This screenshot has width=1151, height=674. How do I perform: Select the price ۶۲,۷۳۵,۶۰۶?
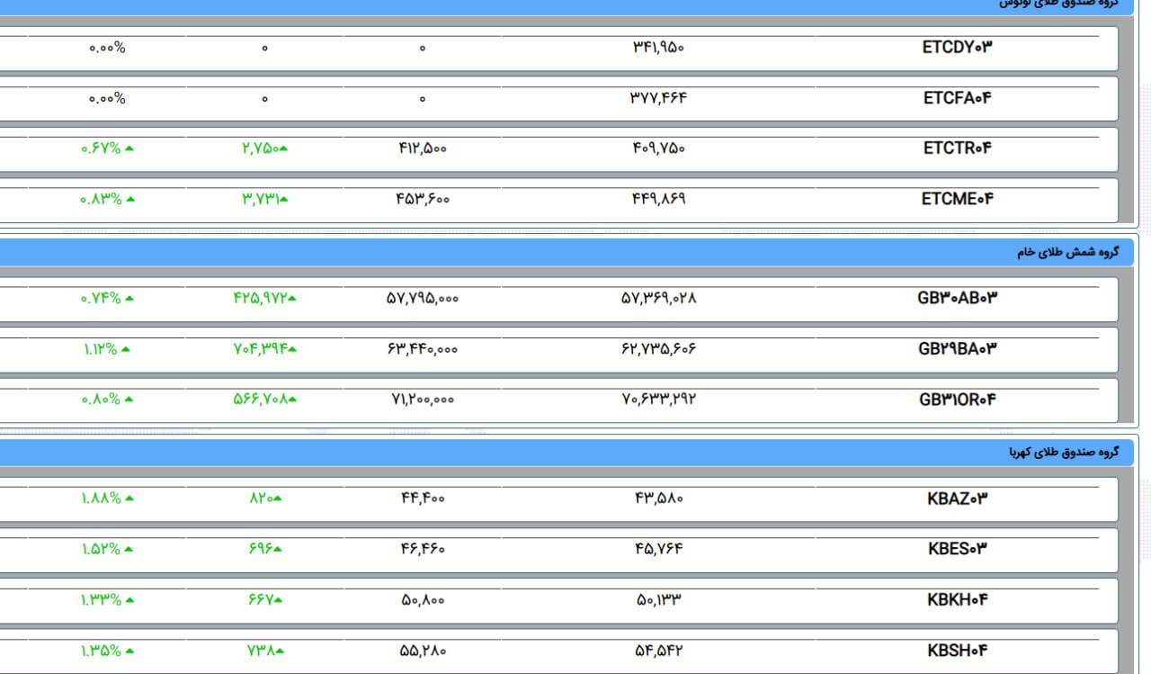point(658,348)
